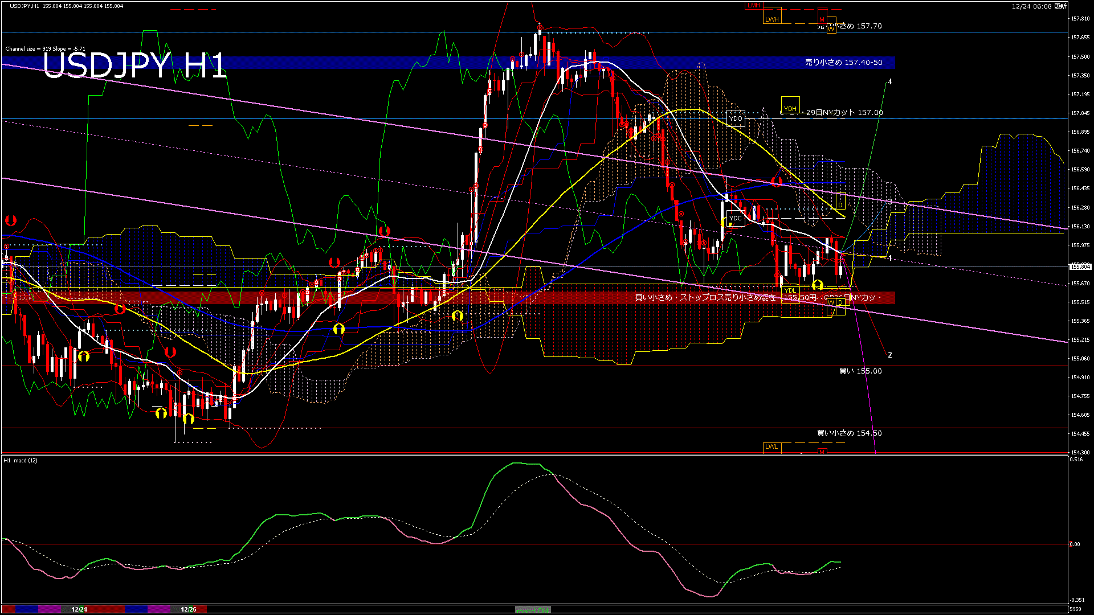
Task: Click the wave label 4 at green projection
Action: 889,82
